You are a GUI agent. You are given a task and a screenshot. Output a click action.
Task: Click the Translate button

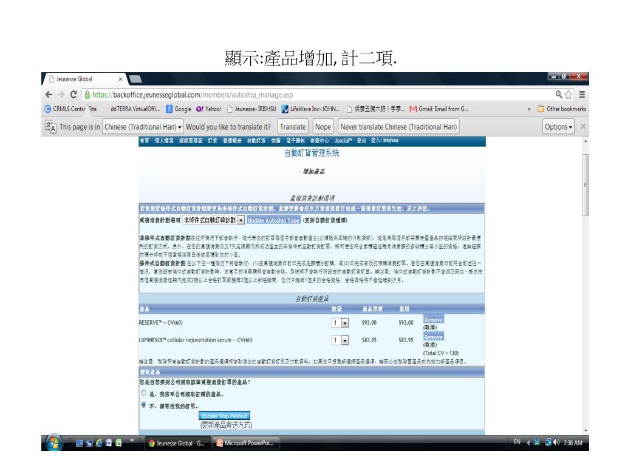coord(293,127)
